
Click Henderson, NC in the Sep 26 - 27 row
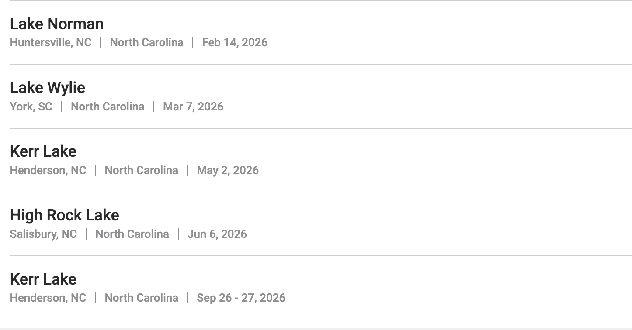coord(48,298)
